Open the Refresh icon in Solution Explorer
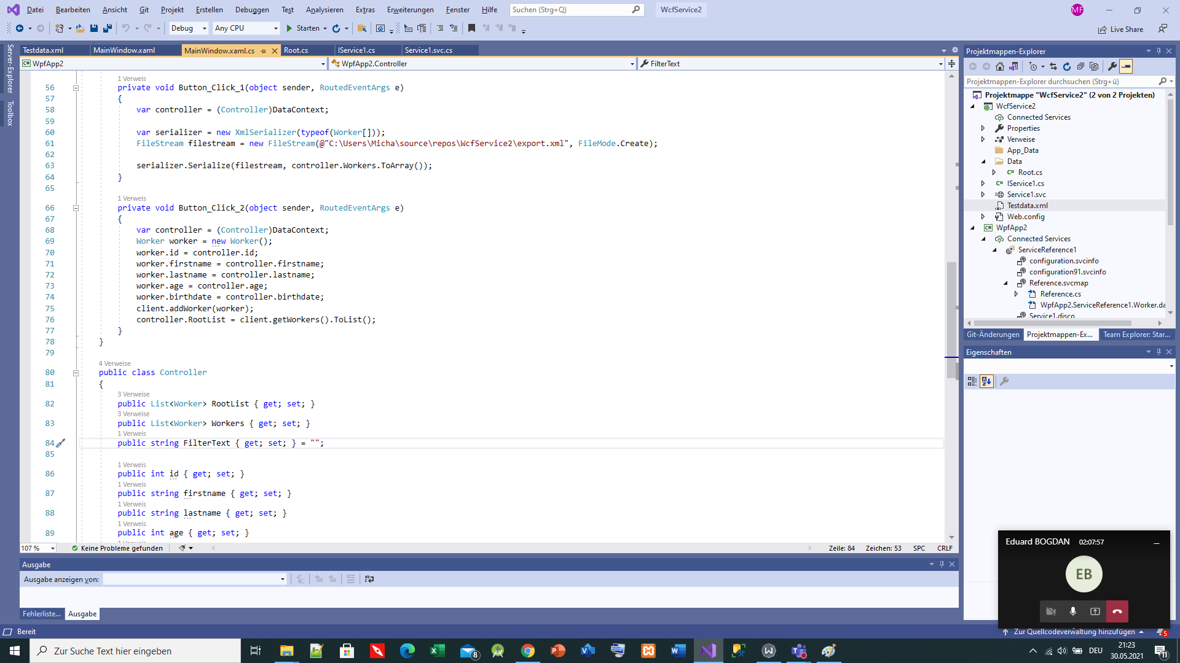Screen dimensions: 1180x663 click(1068, 66)
